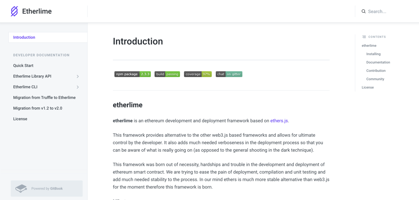Click the contents list icon
This screenshot has height=200, width=419.
(364, 37)
